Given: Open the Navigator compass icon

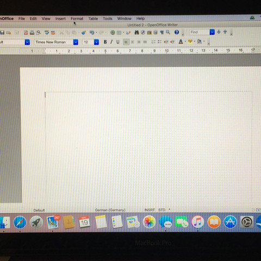Looking at the screenshot, I should pyautogui.click(x=143, y=33).
